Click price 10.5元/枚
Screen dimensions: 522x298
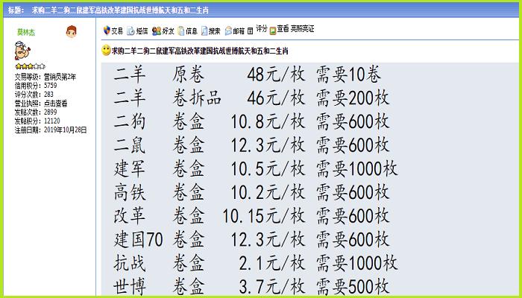[x=268, y=169]
